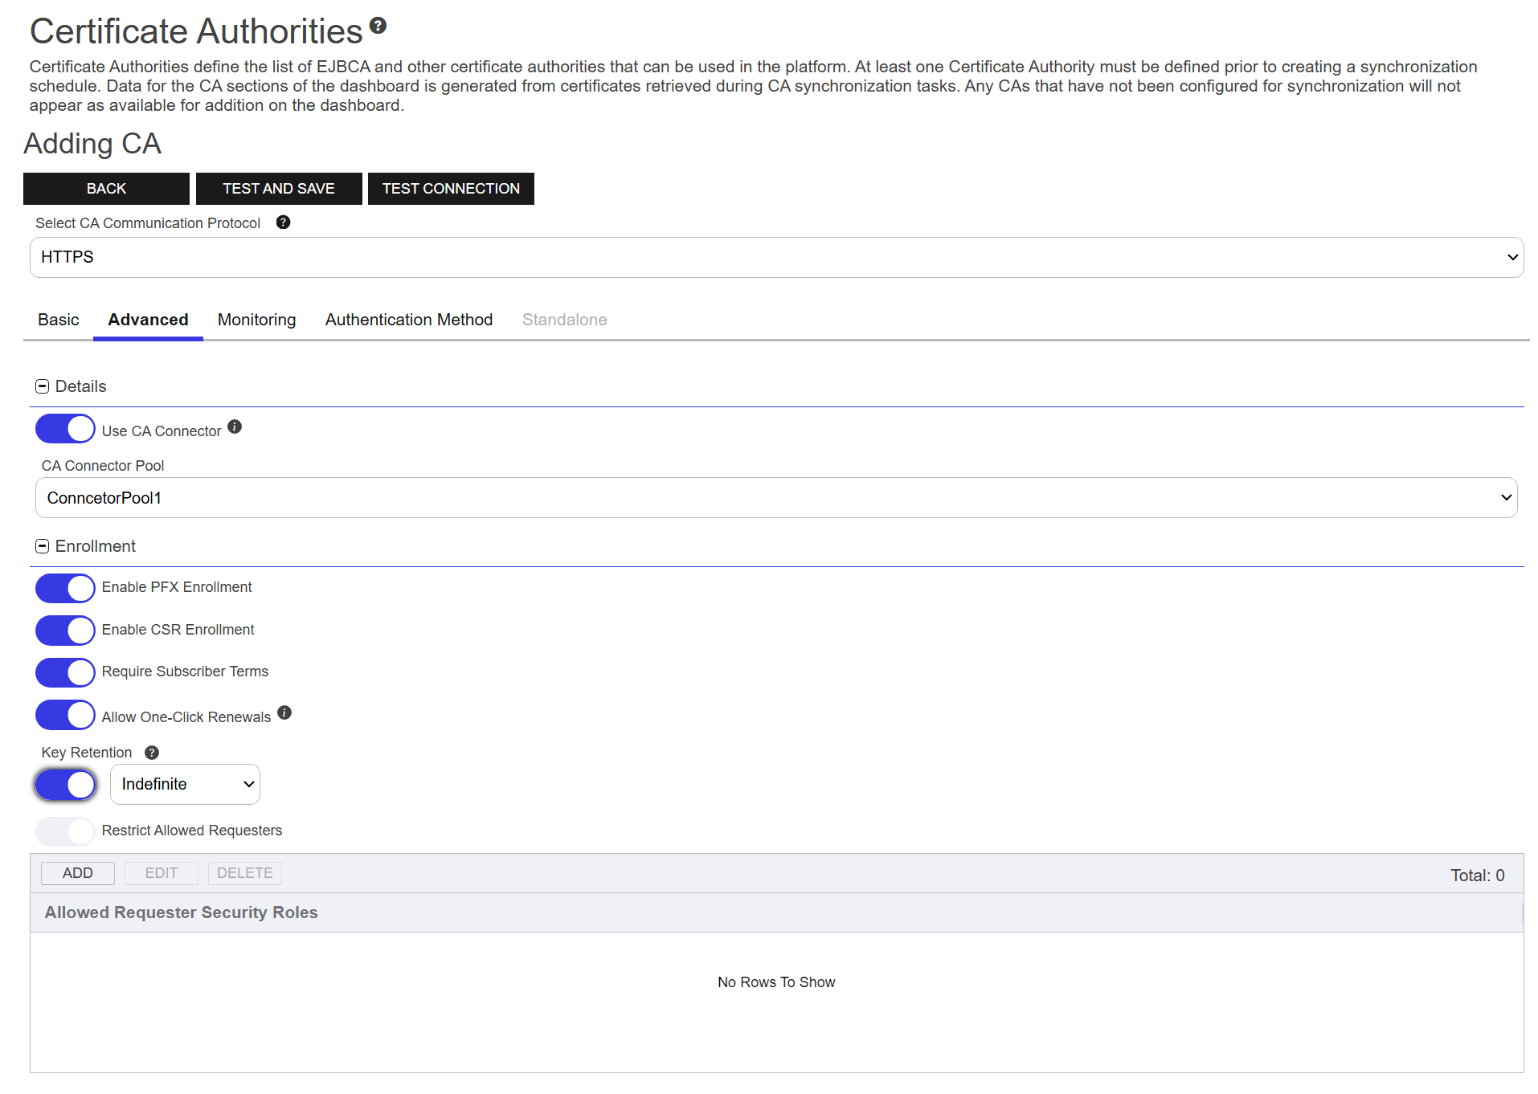The image size is (1538, 1094).
Task: Expand the CA Connector Pool dropdown
Action: pos(776,498)
